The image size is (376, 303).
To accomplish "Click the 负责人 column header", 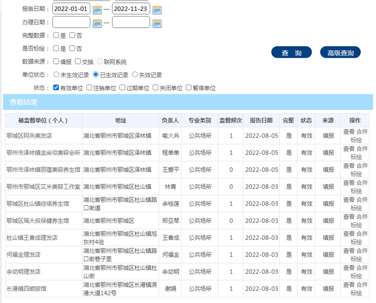I will click(x=170, y=120).
